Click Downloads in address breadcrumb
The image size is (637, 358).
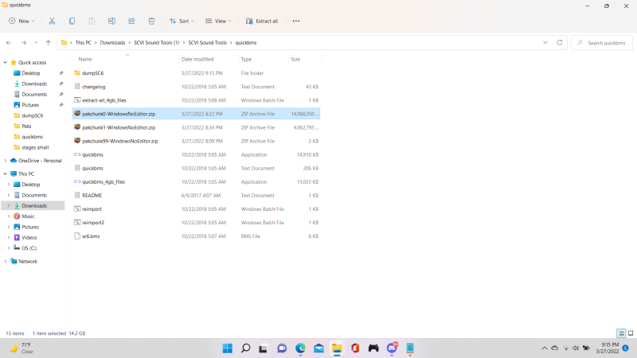click(x=112, y=43)
